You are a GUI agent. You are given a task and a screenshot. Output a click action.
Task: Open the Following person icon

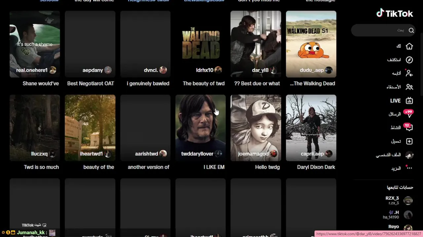pos(409,73)
